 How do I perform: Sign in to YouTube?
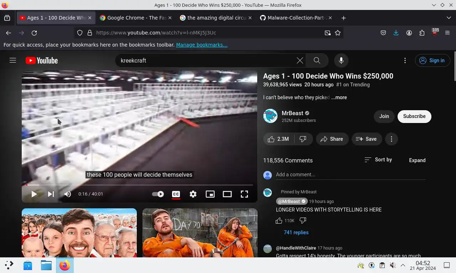tap(432, 60)
